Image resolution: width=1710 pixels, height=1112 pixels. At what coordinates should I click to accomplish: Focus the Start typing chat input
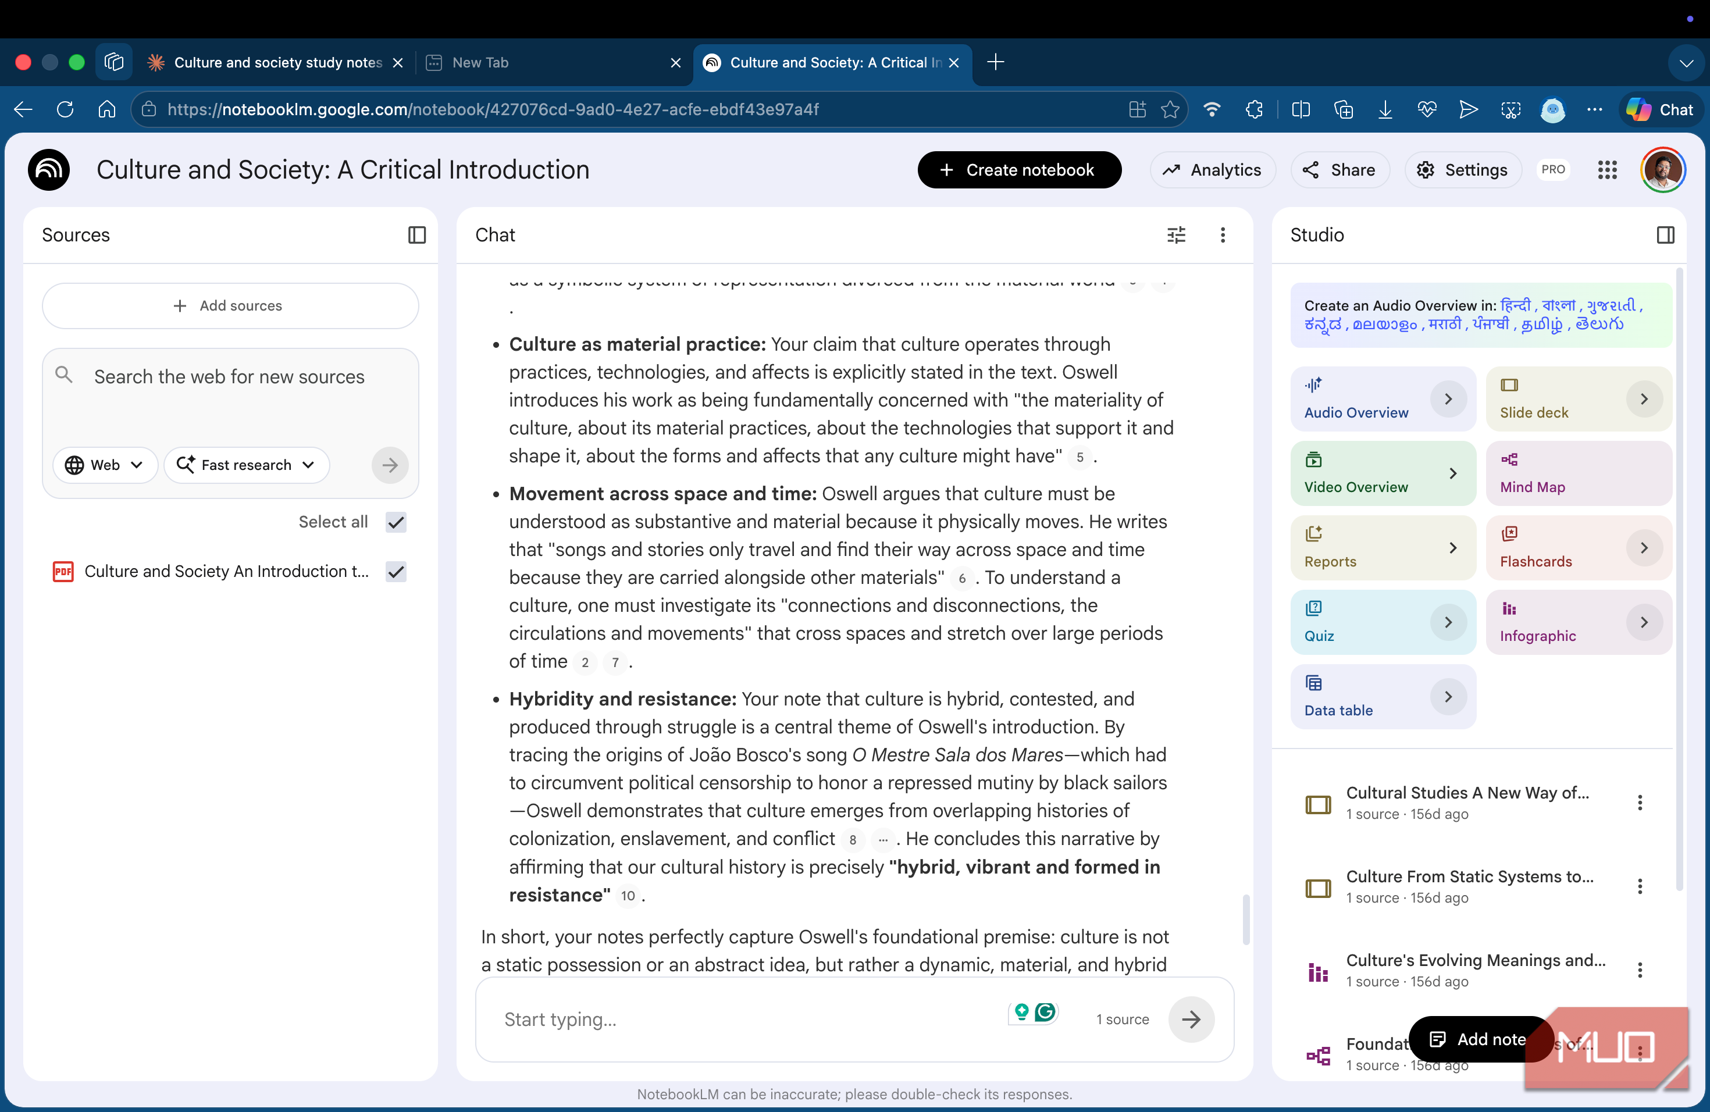tap(747, 1018)
